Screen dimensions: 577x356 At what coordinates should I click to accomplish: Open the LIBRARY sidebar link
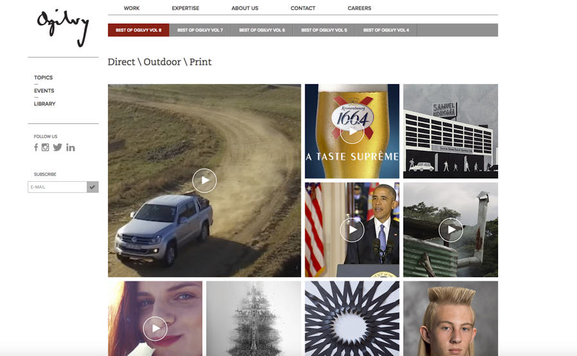point(44,104)
